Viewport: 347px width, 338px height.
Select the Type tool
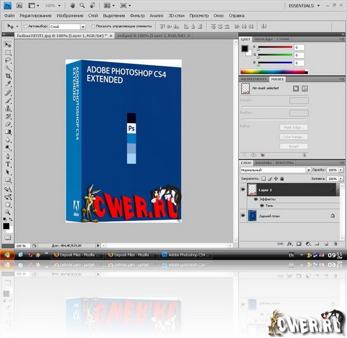[x=7, y=164]
